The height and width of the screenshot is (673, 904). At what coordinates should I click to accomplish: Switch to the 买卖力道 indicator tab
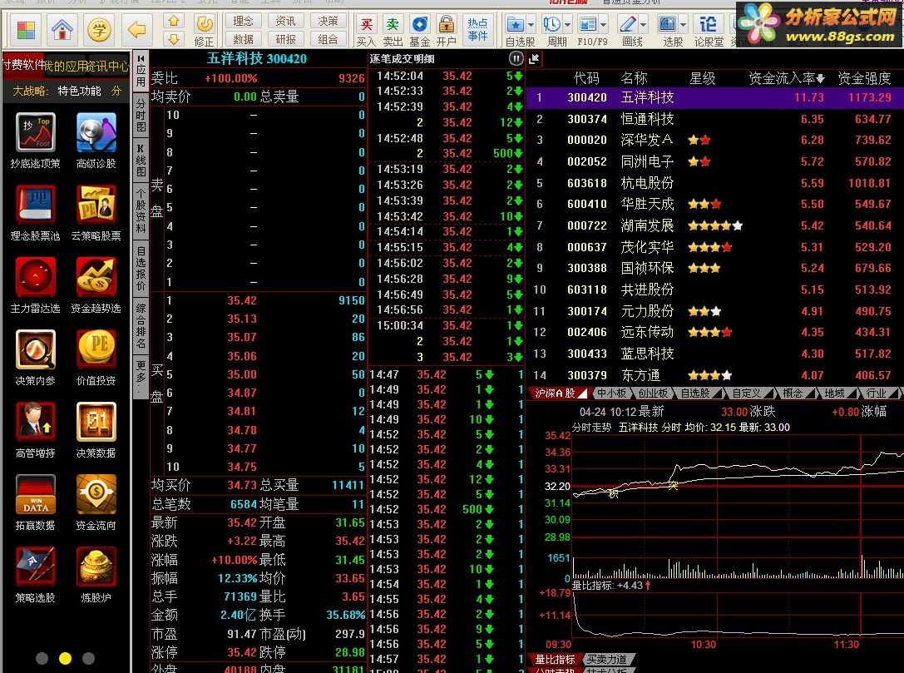point(607,659)
